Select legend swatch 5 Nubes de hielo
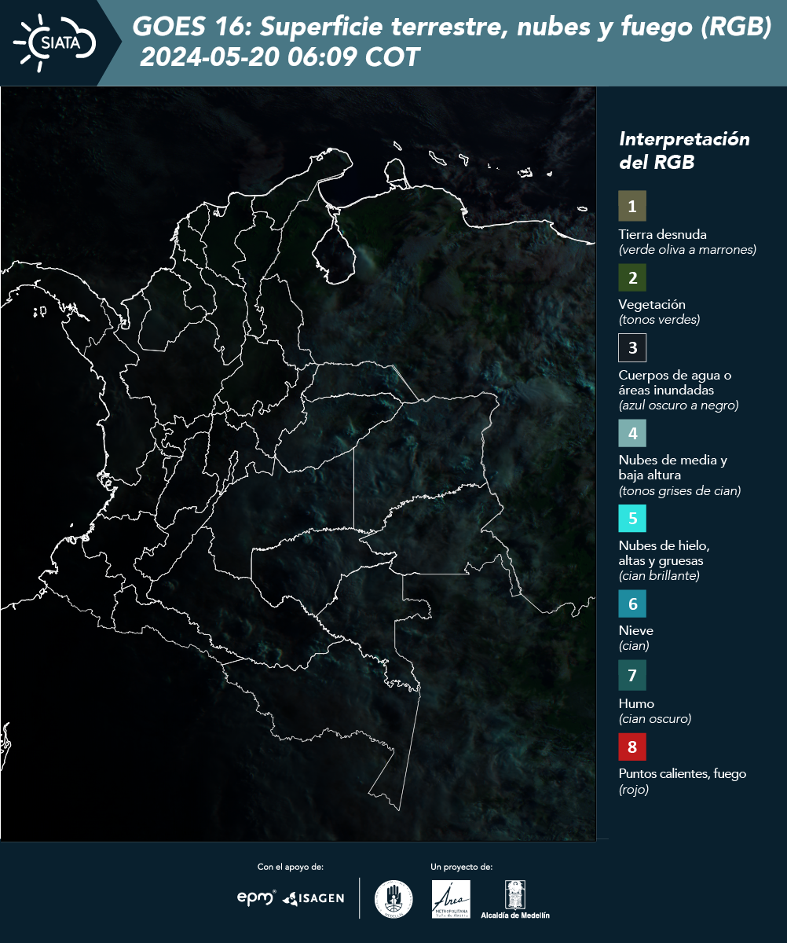The width and height of the screenshot is (787, 943). [x=632, y=519]
